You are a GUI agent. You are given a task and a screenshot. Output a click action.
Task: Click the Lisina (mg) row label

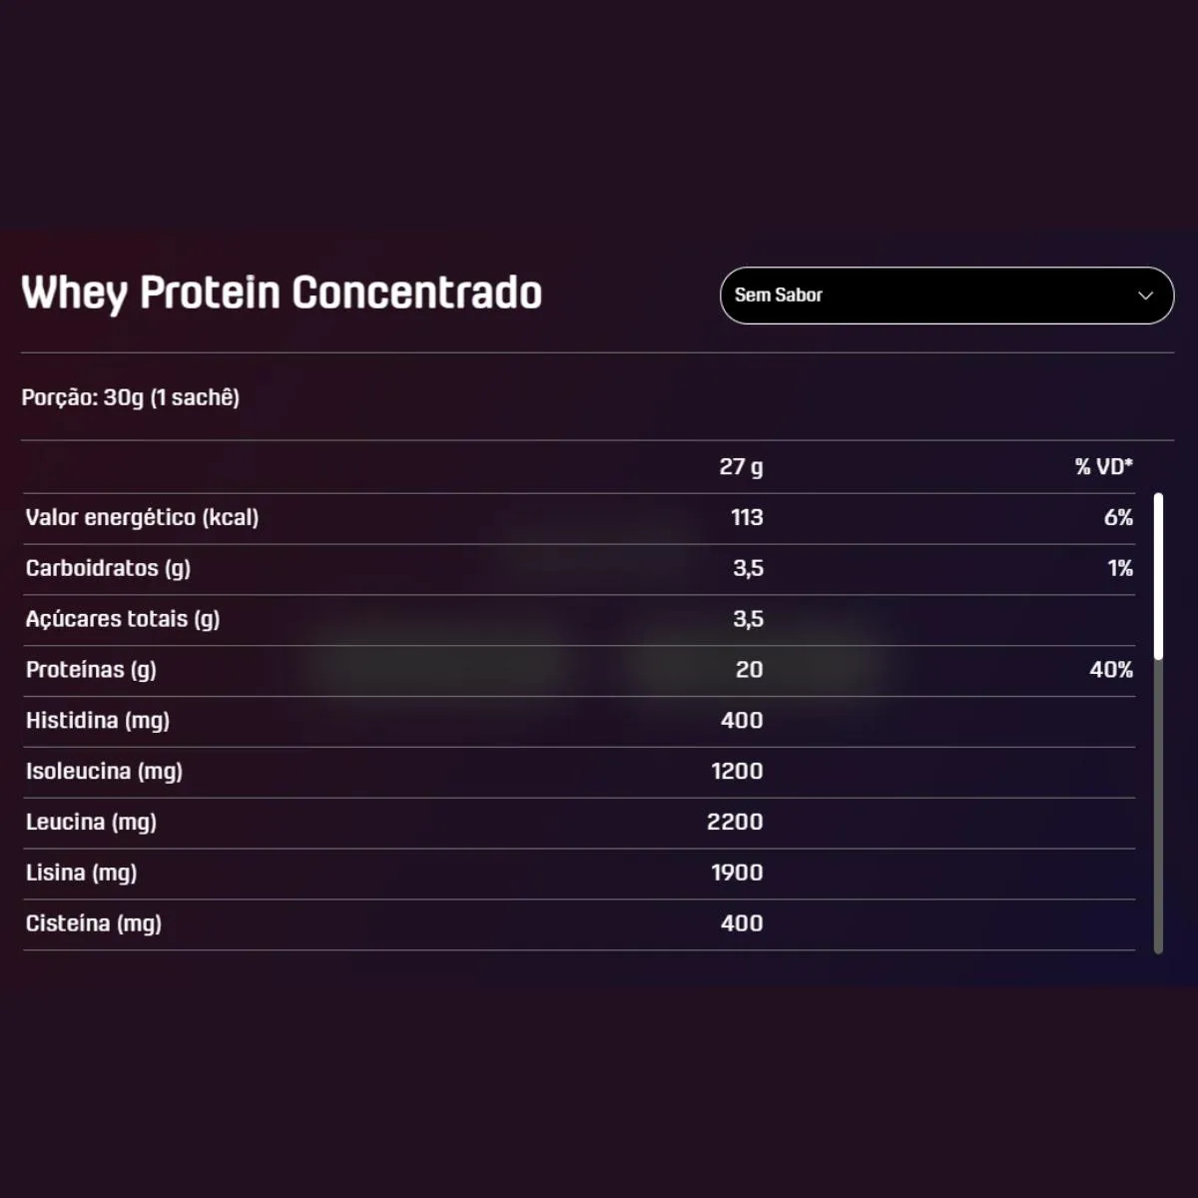[81, 874]
